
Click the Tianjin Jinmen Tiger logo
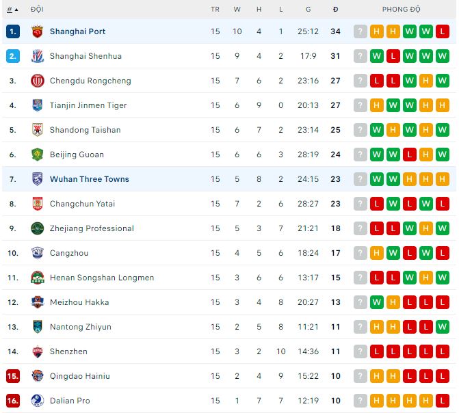pos(38,105)
